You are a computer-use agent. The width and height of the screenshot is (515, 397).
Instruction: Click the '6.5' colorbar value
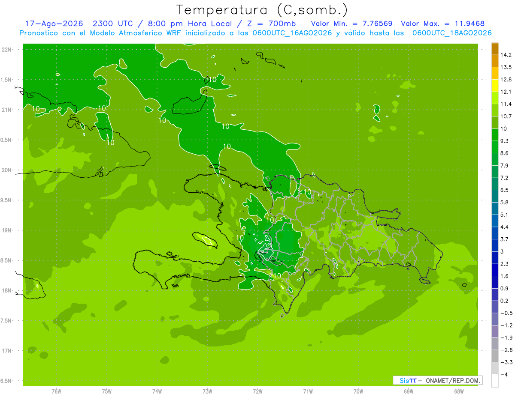coord(505,190)
